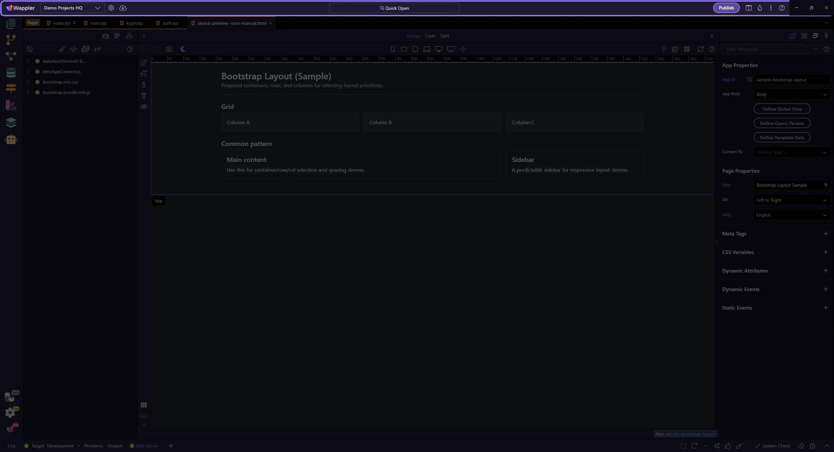Screen dimensions: 834x452
Task: Open the Git branch manager icon
Action: (11, 40)
